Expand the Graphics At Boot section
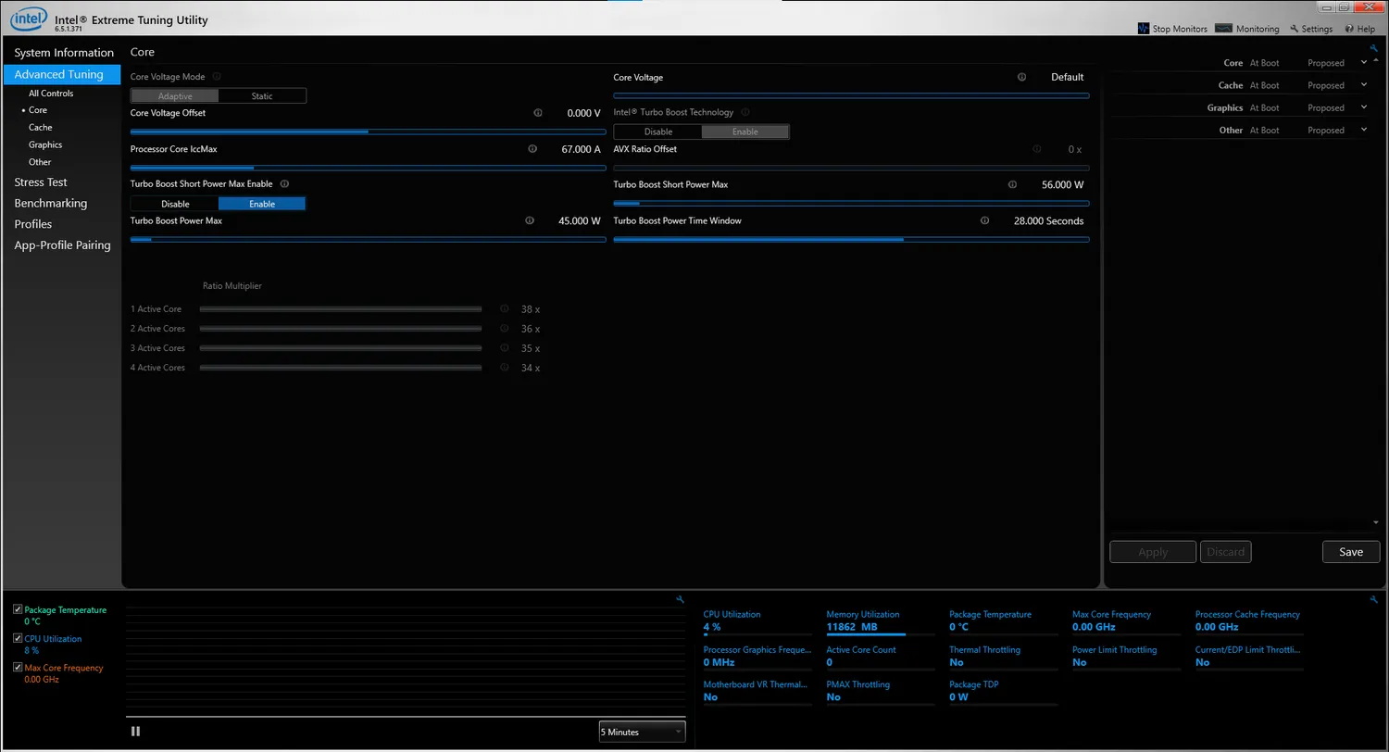 point(1362,107)
